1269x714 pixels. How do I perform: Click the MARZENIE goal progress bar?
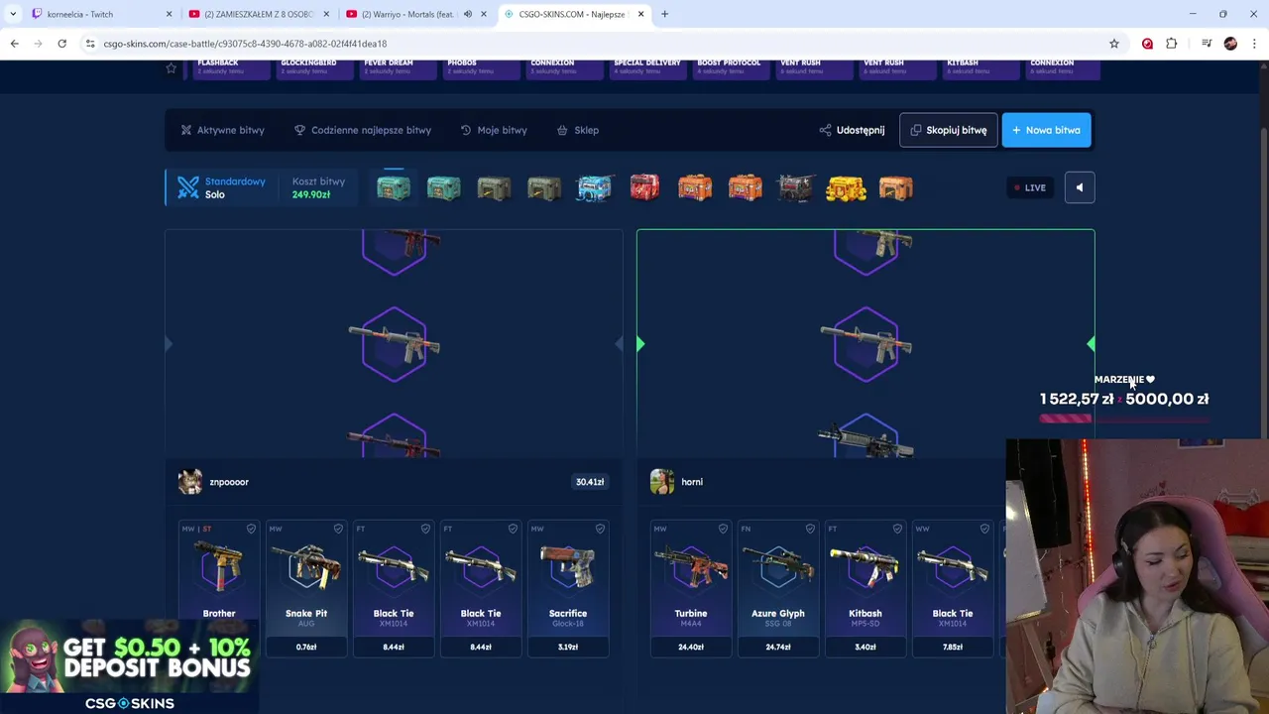(x=1124, y=418)
